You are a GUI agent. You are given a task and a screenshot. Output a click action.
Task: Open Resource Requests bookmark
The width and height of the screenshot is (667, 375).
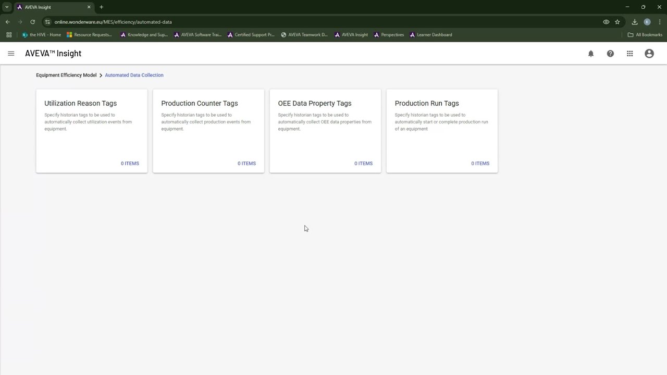tap(90, 35)
